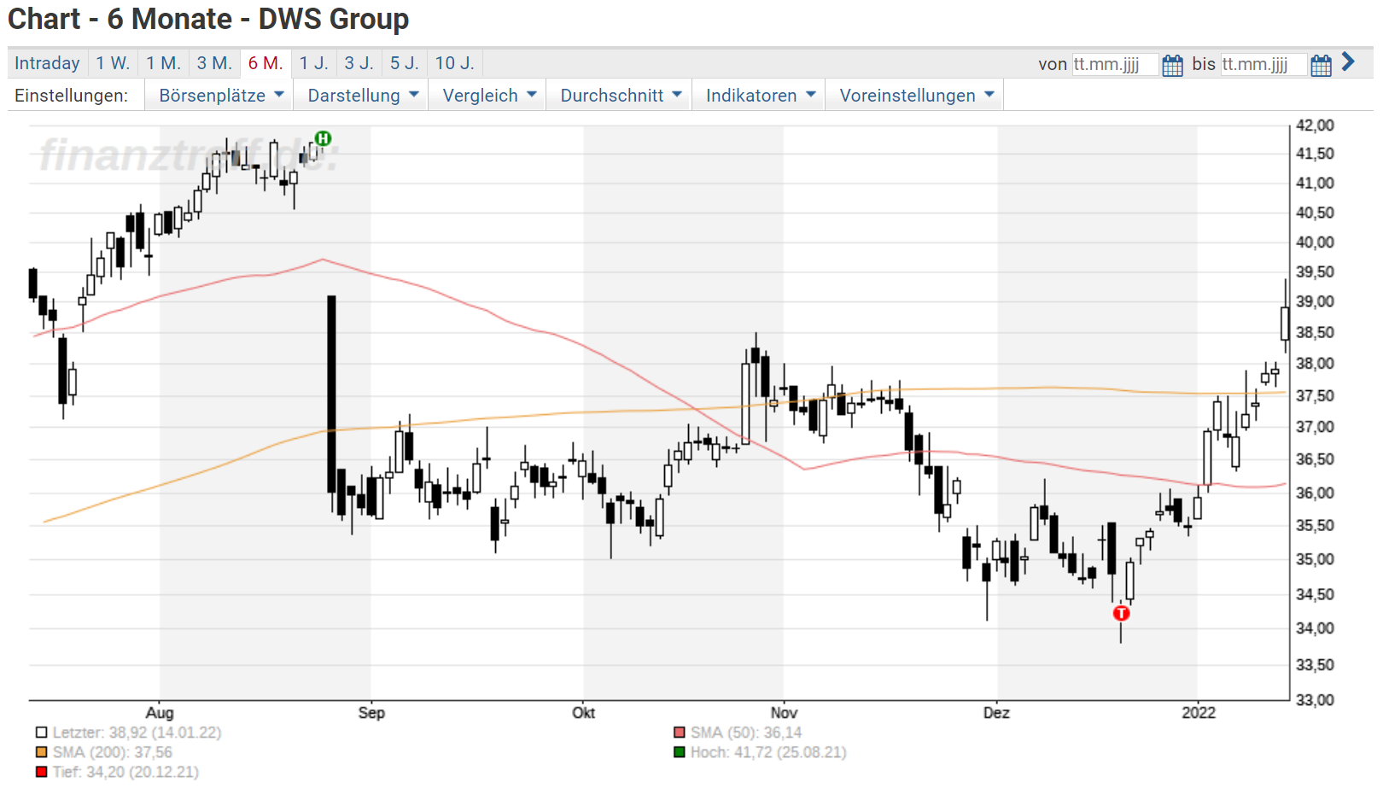Click the tall black late-August crash candle
Image resolution: width=1383 pixels, height=794 pixels.
tap(331, 394)
